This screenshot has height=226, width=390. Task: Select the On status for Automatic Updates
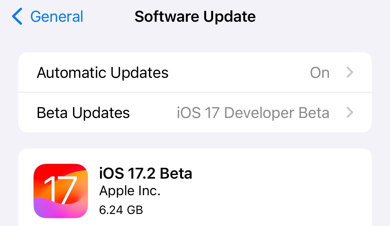320,72
